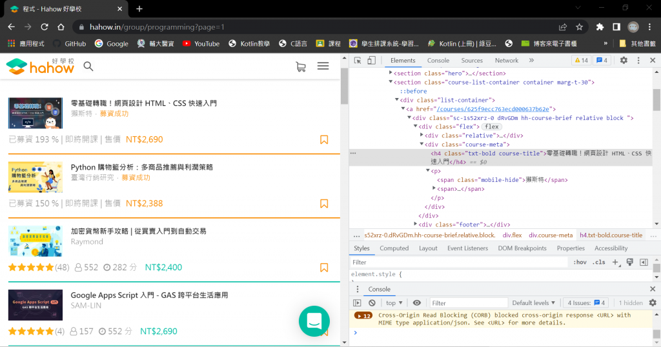Collapse the list-container div node
This screenshot has width=661, height=347.
point(397,100)
